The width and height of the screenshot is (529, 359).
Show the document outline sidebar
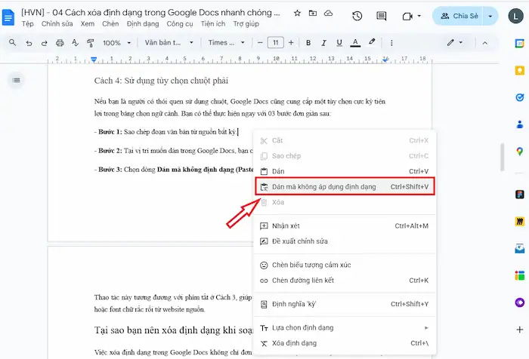17,80
